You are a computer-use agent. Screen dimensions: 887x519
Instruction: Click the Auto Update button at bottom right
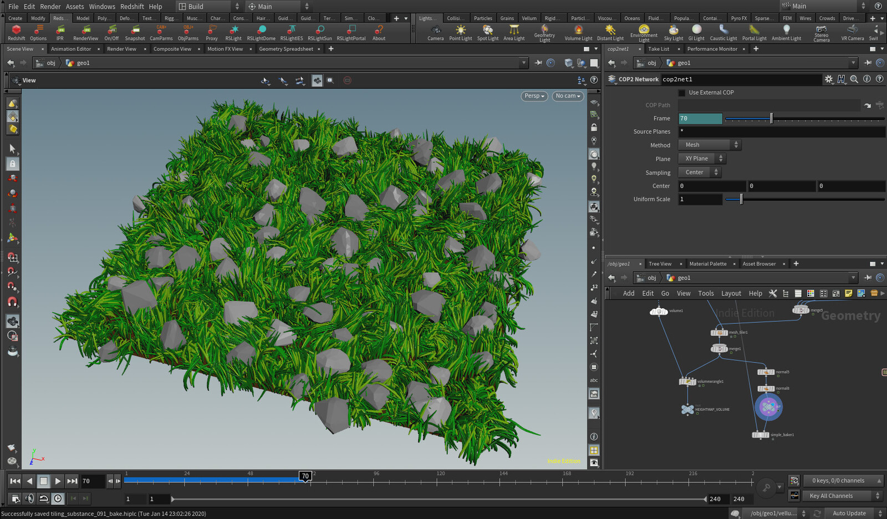(849, 513)
